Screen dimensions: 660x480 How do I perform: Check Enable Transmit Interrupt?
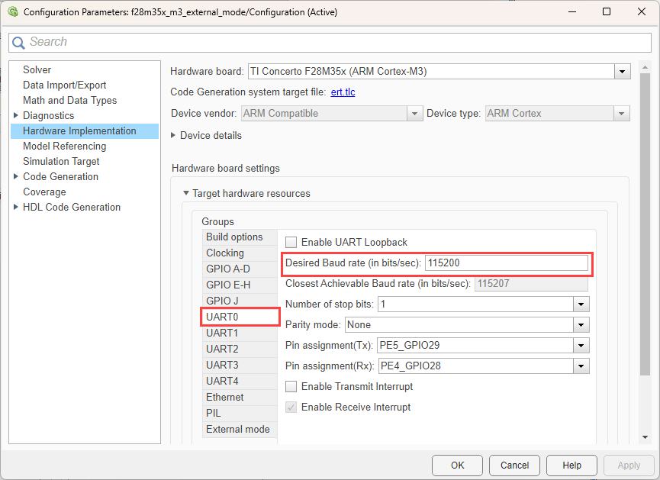pyautogui.click(x=291, y=387)
